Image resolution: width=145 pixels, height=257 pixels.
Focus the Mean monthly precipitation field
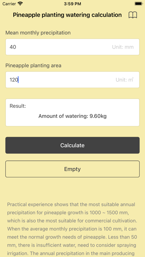click(72, 47)
